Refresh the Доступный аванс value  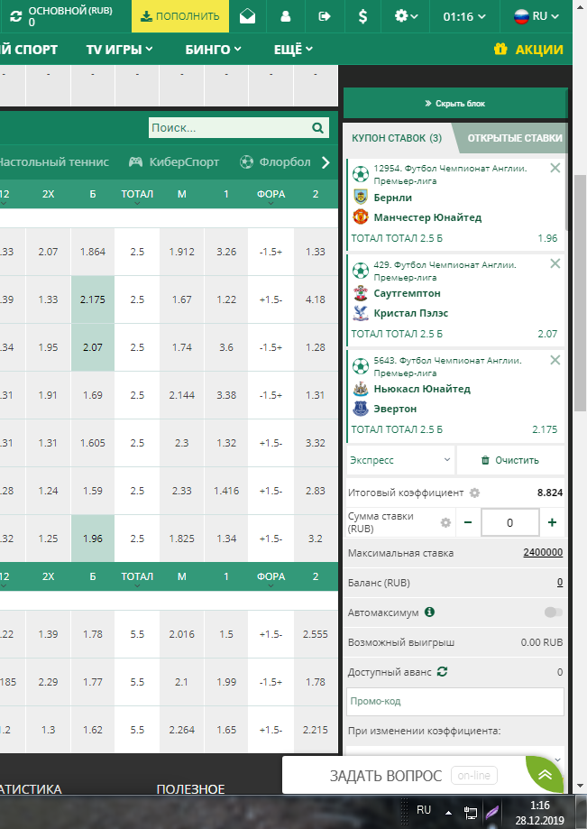click(x=442, y=672)
